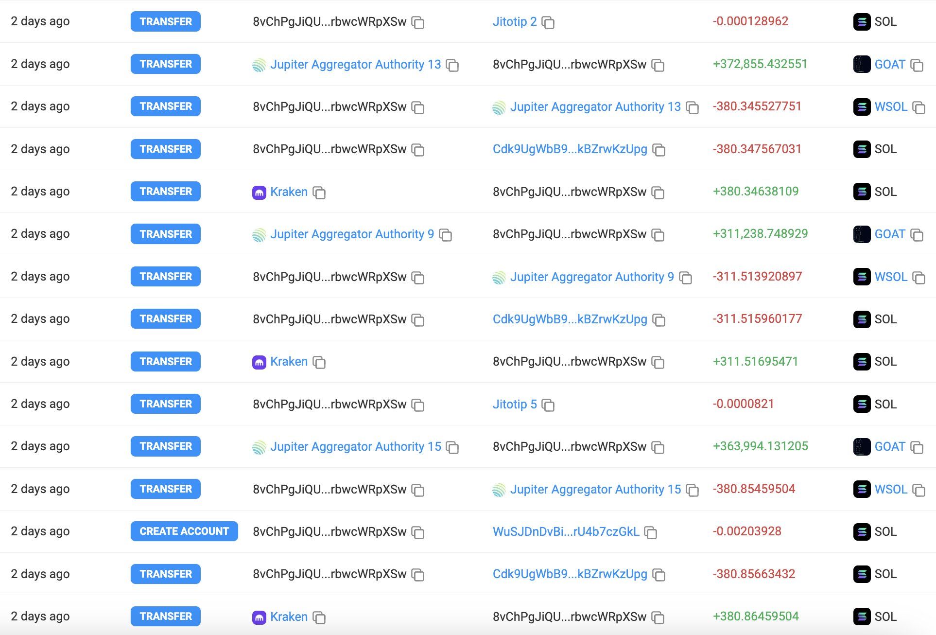Screen dimensions: 936x635
Task: Open the Jupiter Aggregator Authority 15 recipient link
Action: (595, 489)
